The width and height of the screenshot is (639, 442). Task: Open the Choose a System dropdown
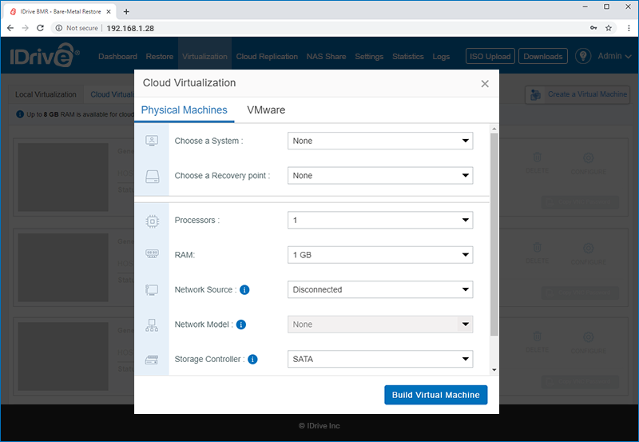tap(380, 141)
